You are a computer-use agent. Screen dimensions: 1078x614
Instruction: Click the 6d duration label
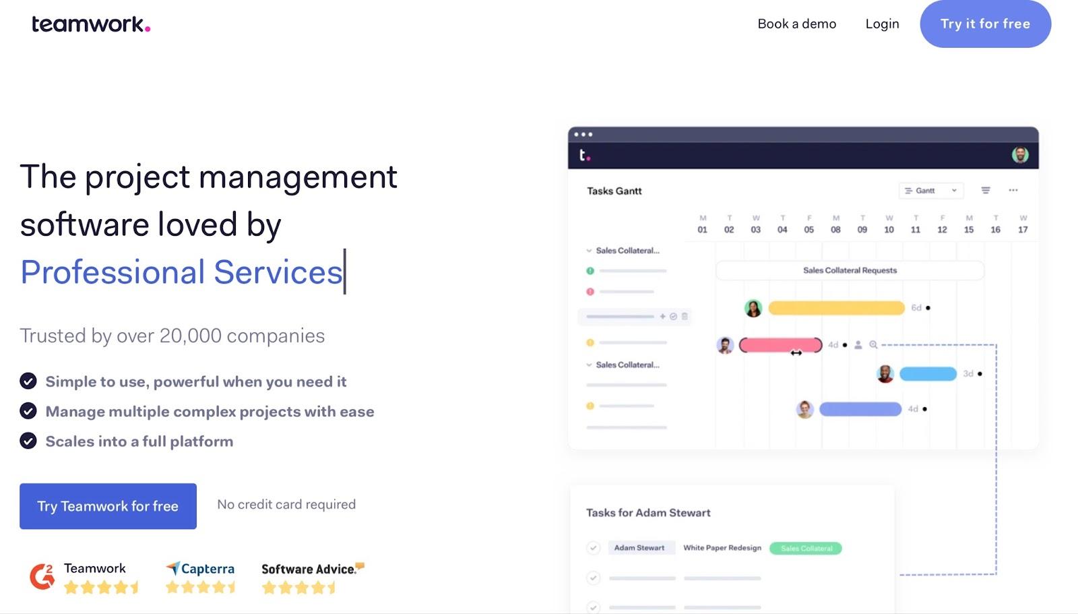tap(916, 308)
